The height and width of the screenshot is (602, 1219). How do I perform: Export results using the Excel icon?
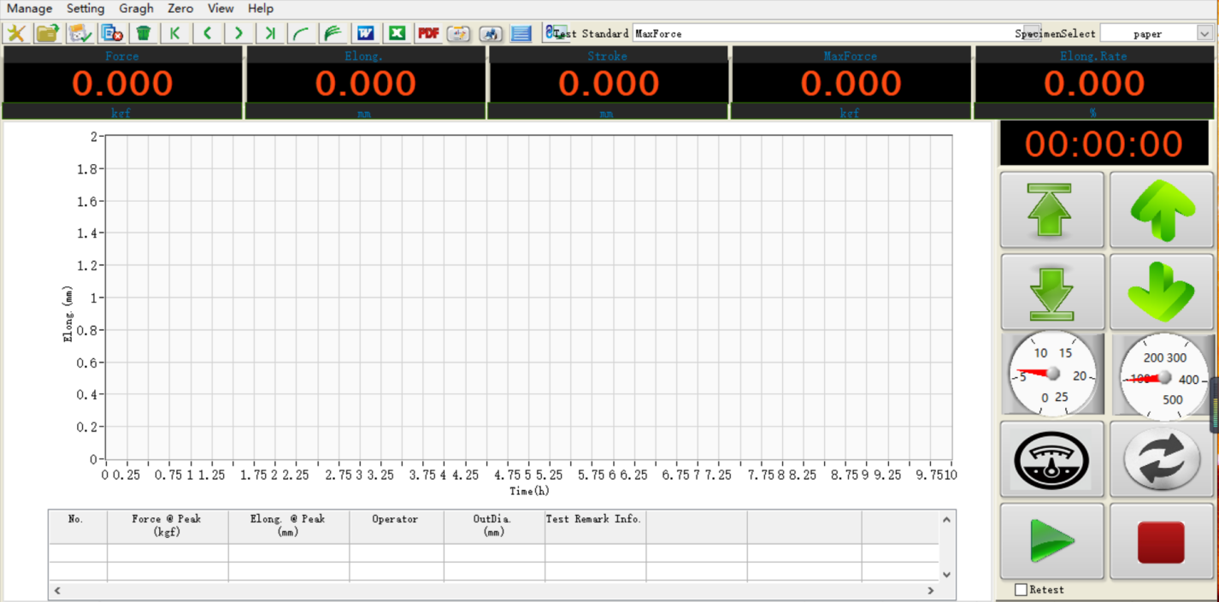coord(397,33)
